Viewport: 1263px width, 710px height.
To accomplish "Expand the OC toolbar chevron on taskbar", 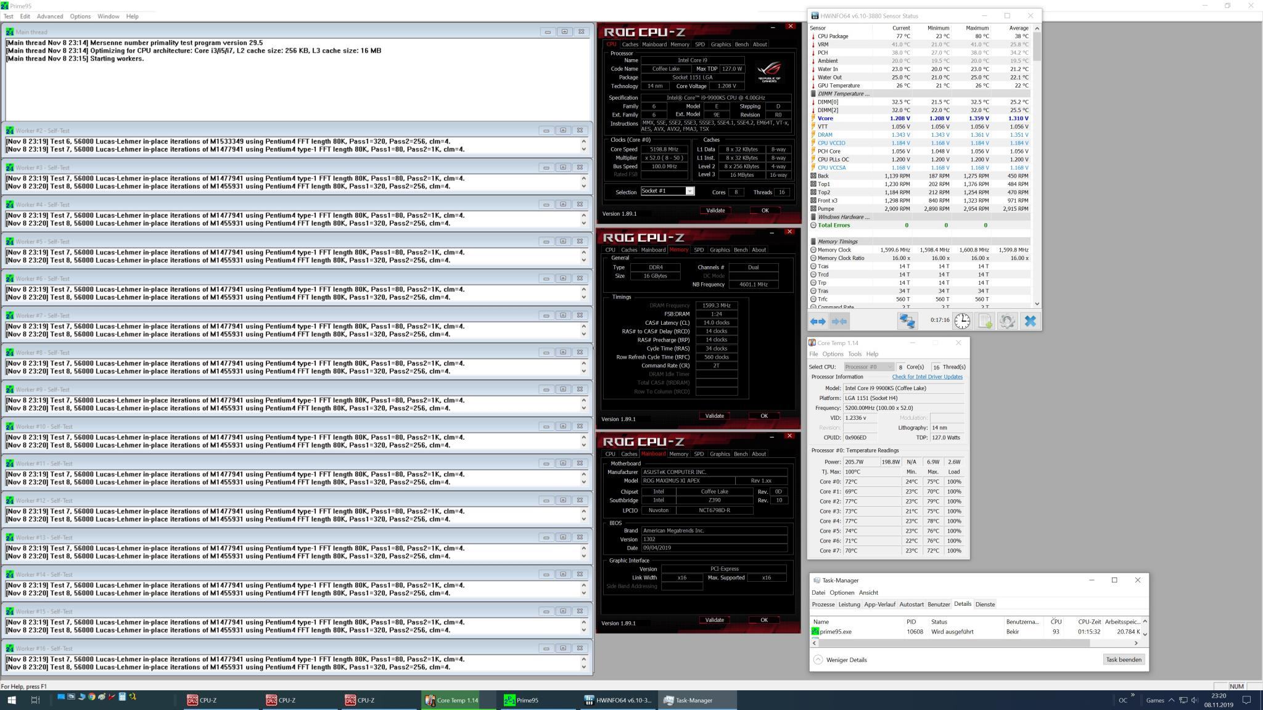I will 1132,695.
